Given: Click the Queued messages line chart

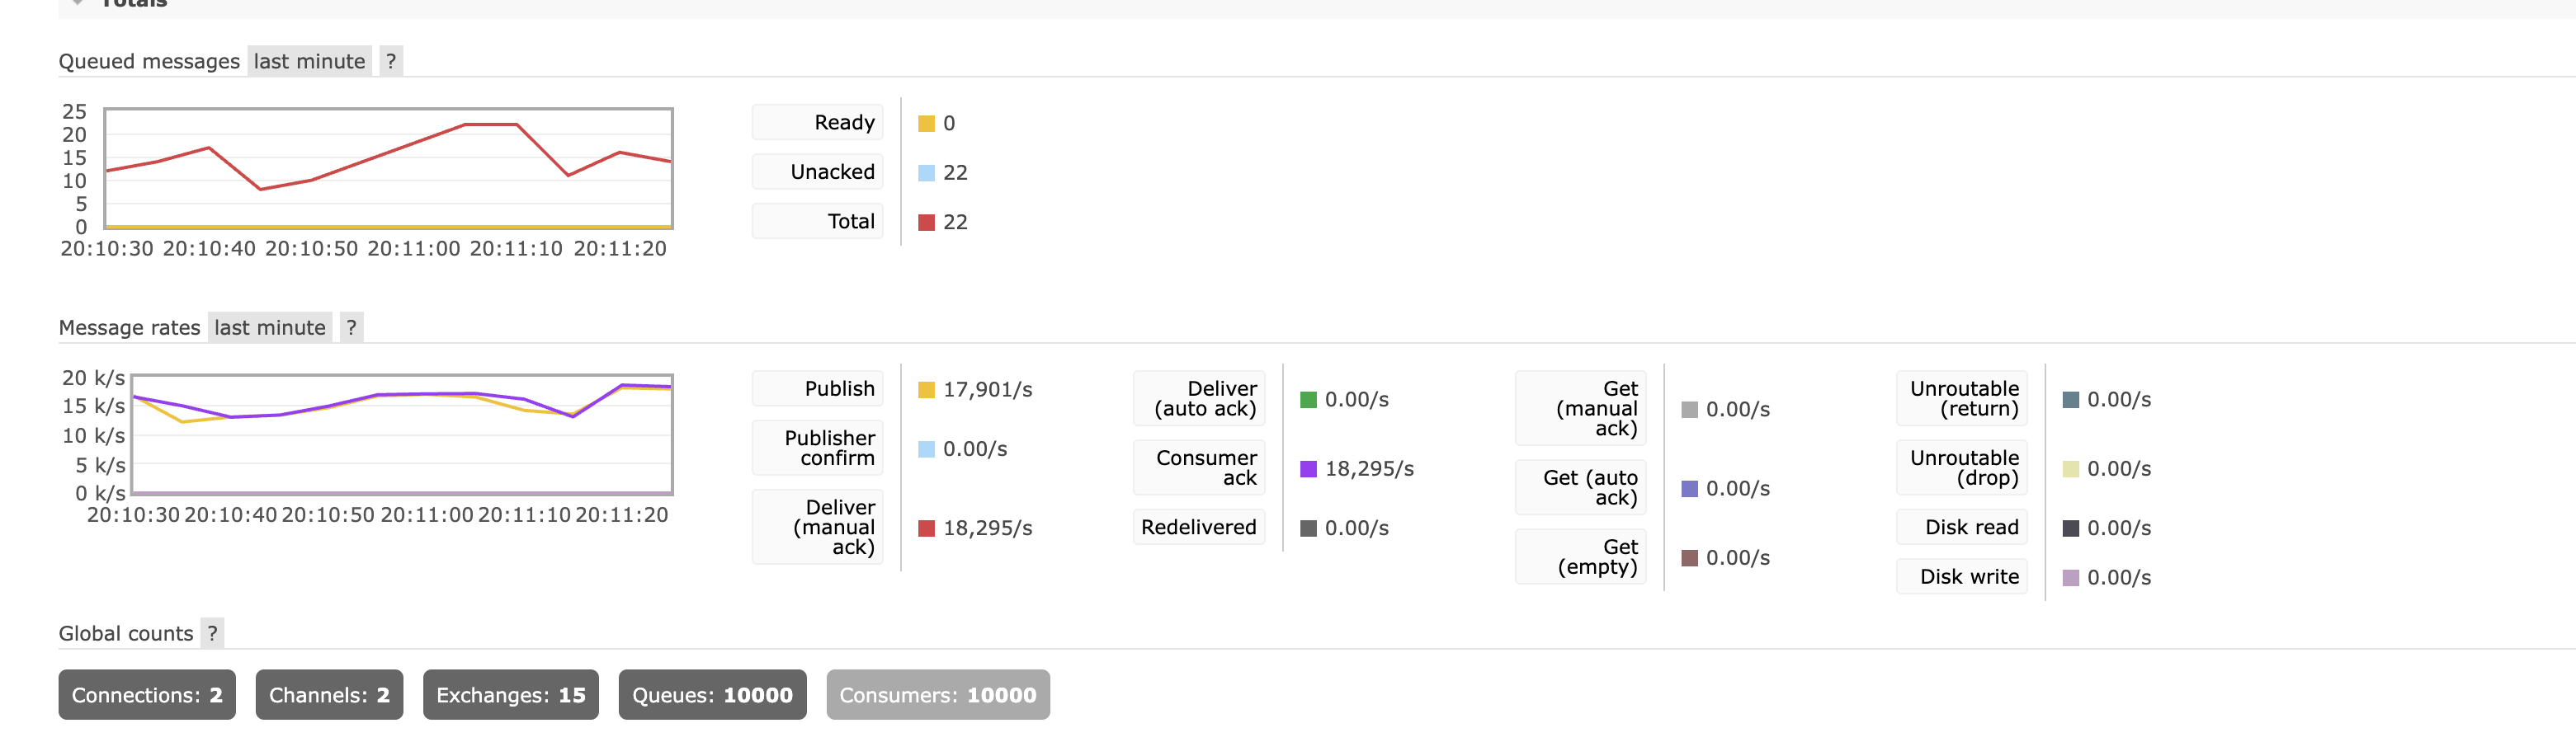Looking at the screenshot, I should coord(388,167).
